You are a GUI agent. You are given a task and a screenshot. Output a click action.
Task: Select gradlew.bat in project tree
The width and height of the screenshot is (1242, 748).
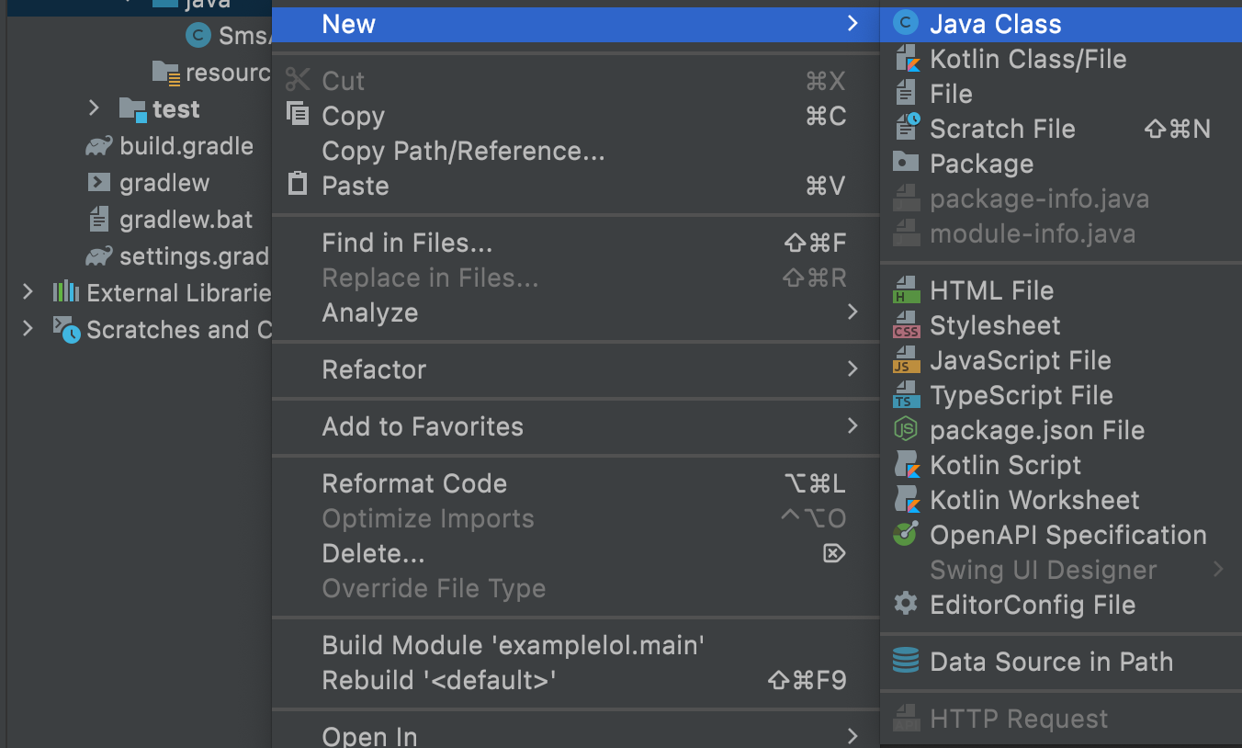coord(186,220)
